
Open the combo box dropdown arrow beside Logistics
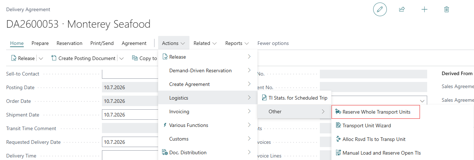tap(422, 101)
